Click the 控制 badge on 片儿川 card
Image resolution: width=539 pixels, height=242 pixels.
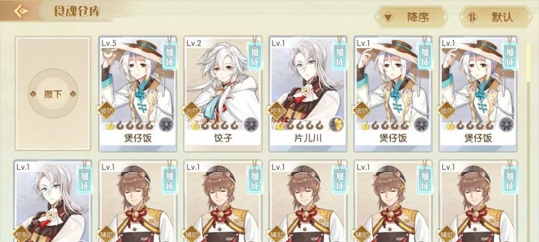[x=276, y=111]
